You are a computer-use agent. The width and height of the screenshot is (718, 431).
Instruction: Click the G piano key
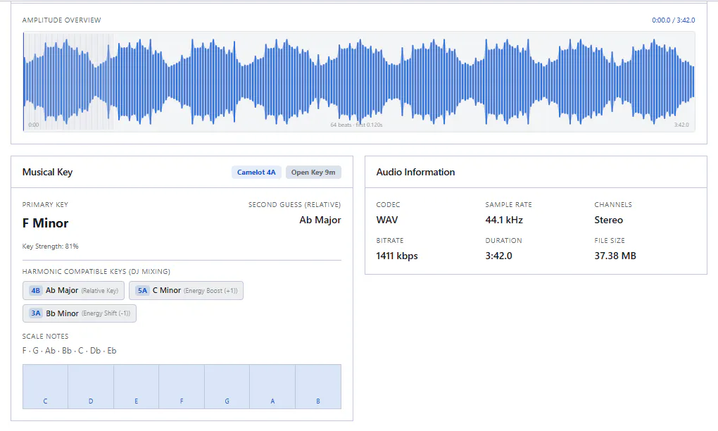pos(227,387)
